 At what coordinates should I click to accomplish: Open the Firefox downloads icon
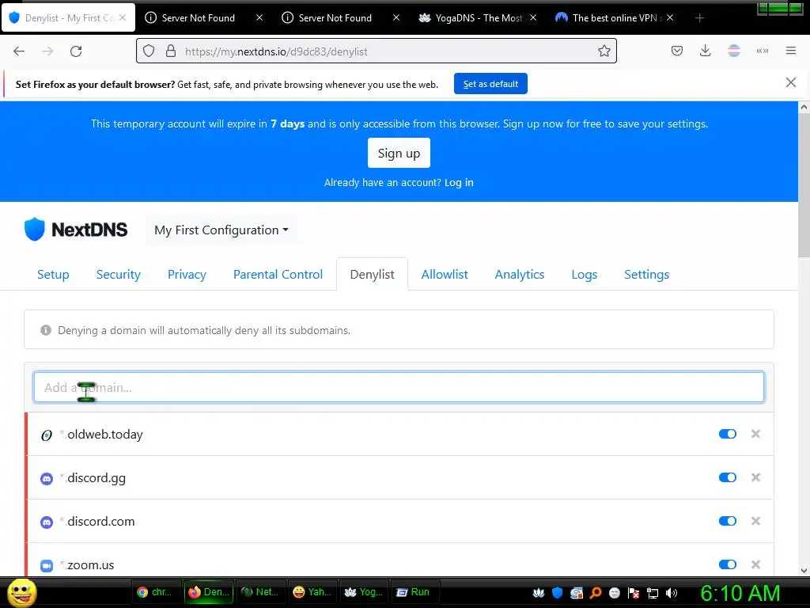[x=705, y=51]
